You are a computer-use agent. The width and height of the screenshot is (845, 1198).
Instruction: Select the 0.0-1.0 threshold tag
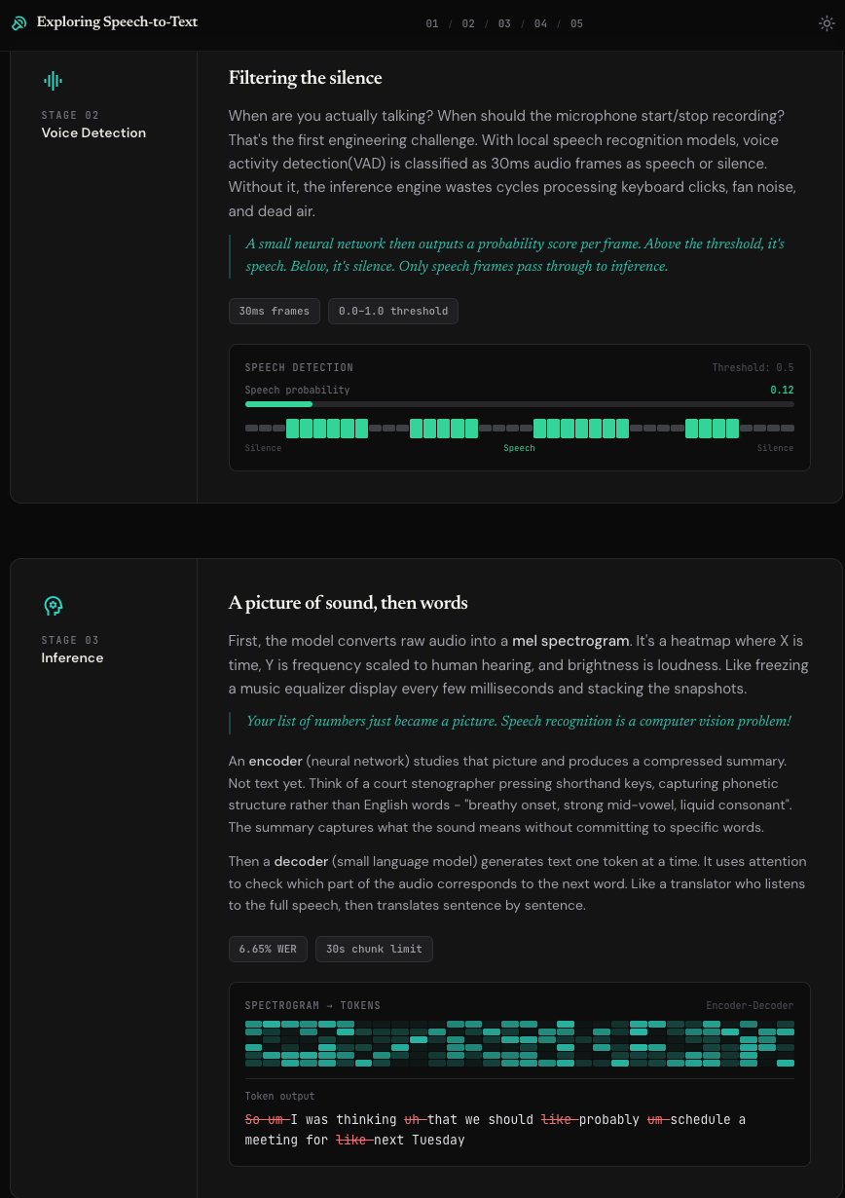tap(393, 311)
